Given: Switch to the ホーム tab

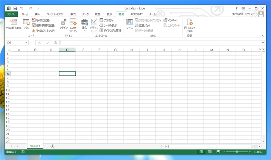Looking at the screenshot, I should (x=25, y=14).
